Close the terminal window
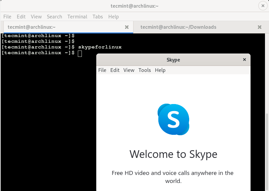Screen dimensions: 269x191 [262, 6]
